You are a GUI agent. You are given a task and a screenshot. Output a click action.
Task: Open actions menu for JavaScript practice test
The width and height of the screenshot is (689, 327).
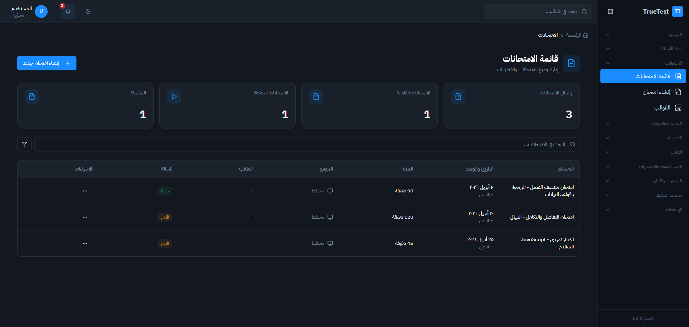pos(85,243)
